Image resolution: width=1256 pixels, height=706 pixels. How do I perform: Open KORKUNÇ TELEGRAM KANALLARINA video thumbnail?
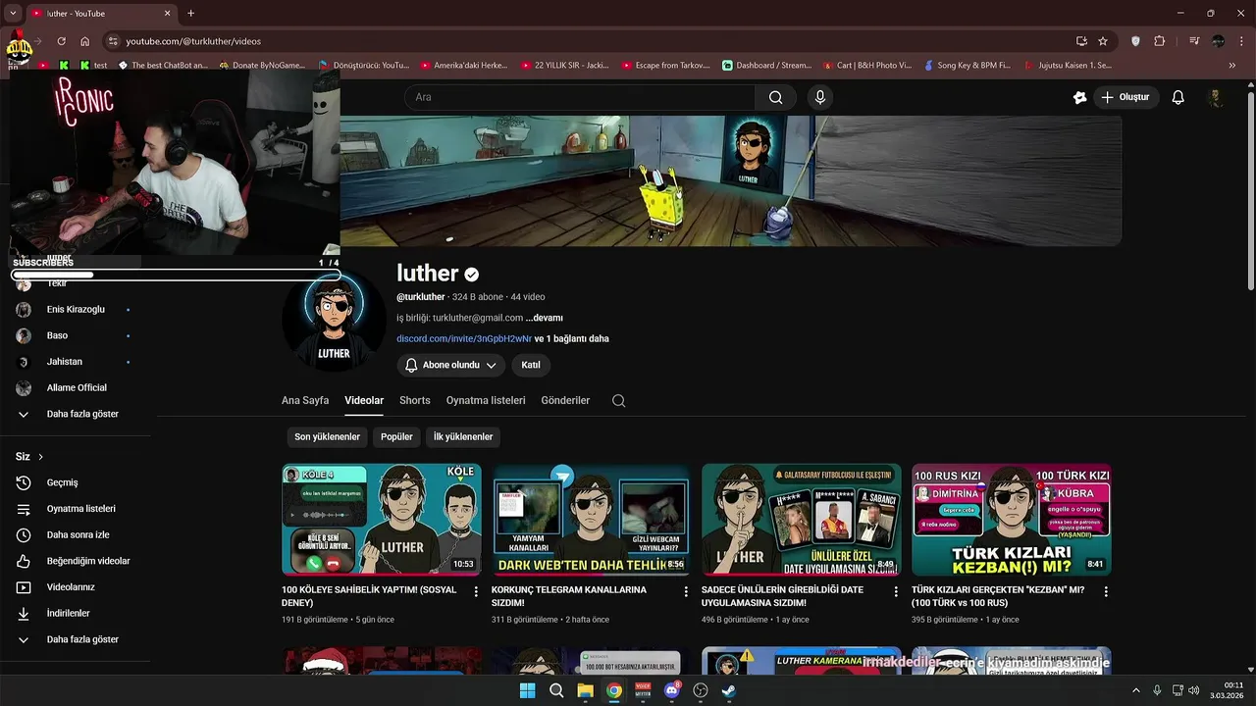[x=591, y=520]
